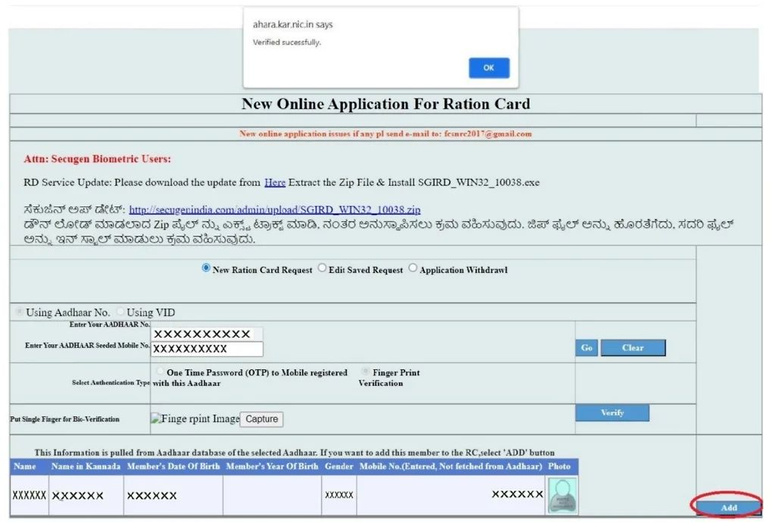Viewport: 776px width, 523px height.
Task: Click the fcsnrc2017@gmail.com e-mail notice
Action: click(x=386, y=133)
